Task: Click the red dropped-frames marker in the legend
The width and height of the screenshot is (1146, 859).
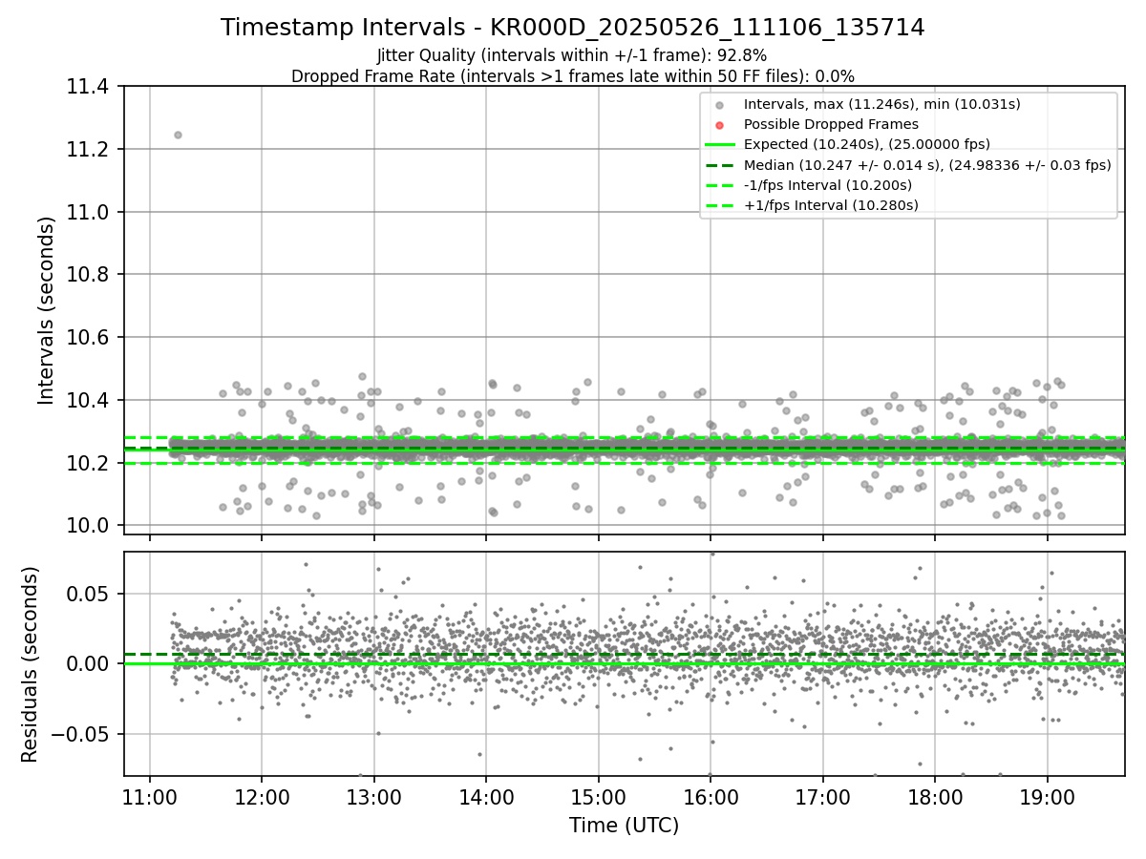Action: coord(720,125)
